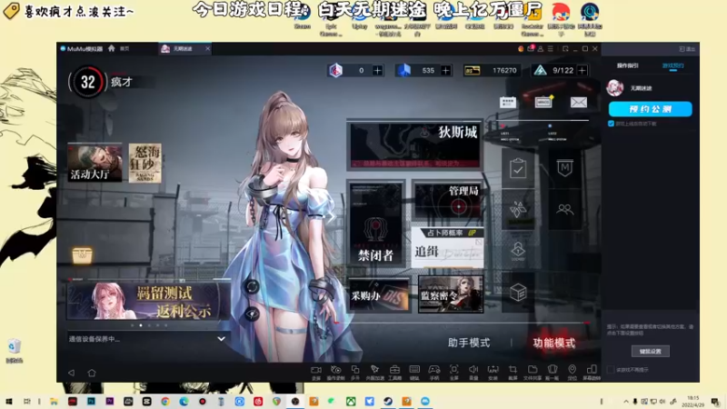Click the 退出 exit link in side panel
Viewport: 727px width, 409px height.
(688, 49)
